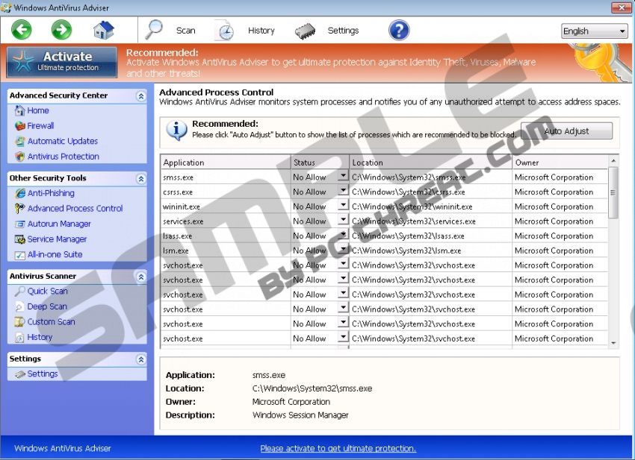Collapse the Antivirus Scanner section
Screen dimensions: 635x460
click(141, 277)
